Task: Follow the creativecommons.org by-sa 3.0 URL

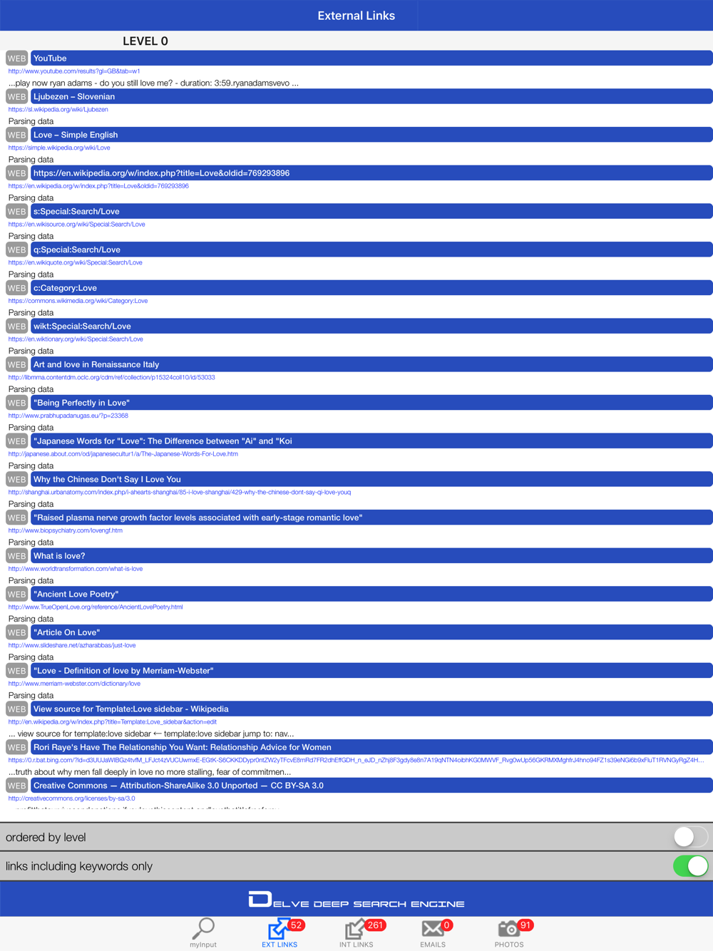Action: pyautogui.click(x=71, y=798)
